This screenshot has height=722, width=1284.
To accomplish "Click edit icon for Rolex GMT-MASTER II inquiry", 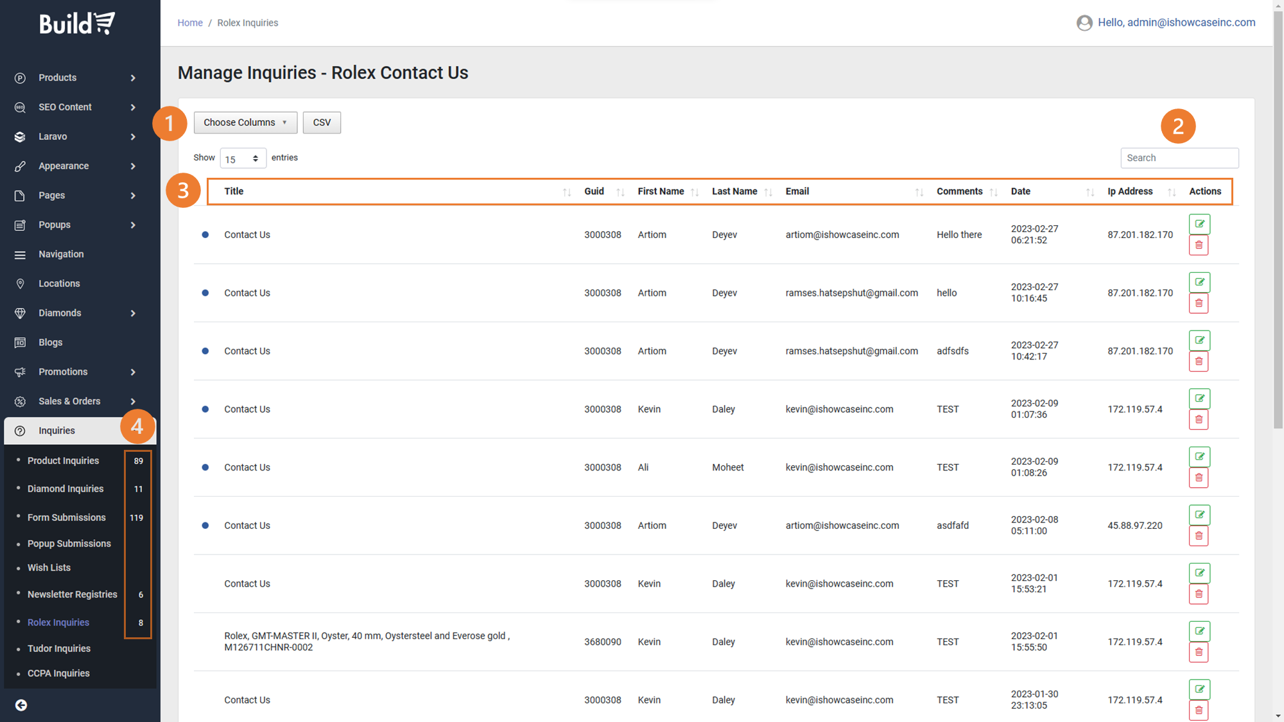I will click(1199, 631).
